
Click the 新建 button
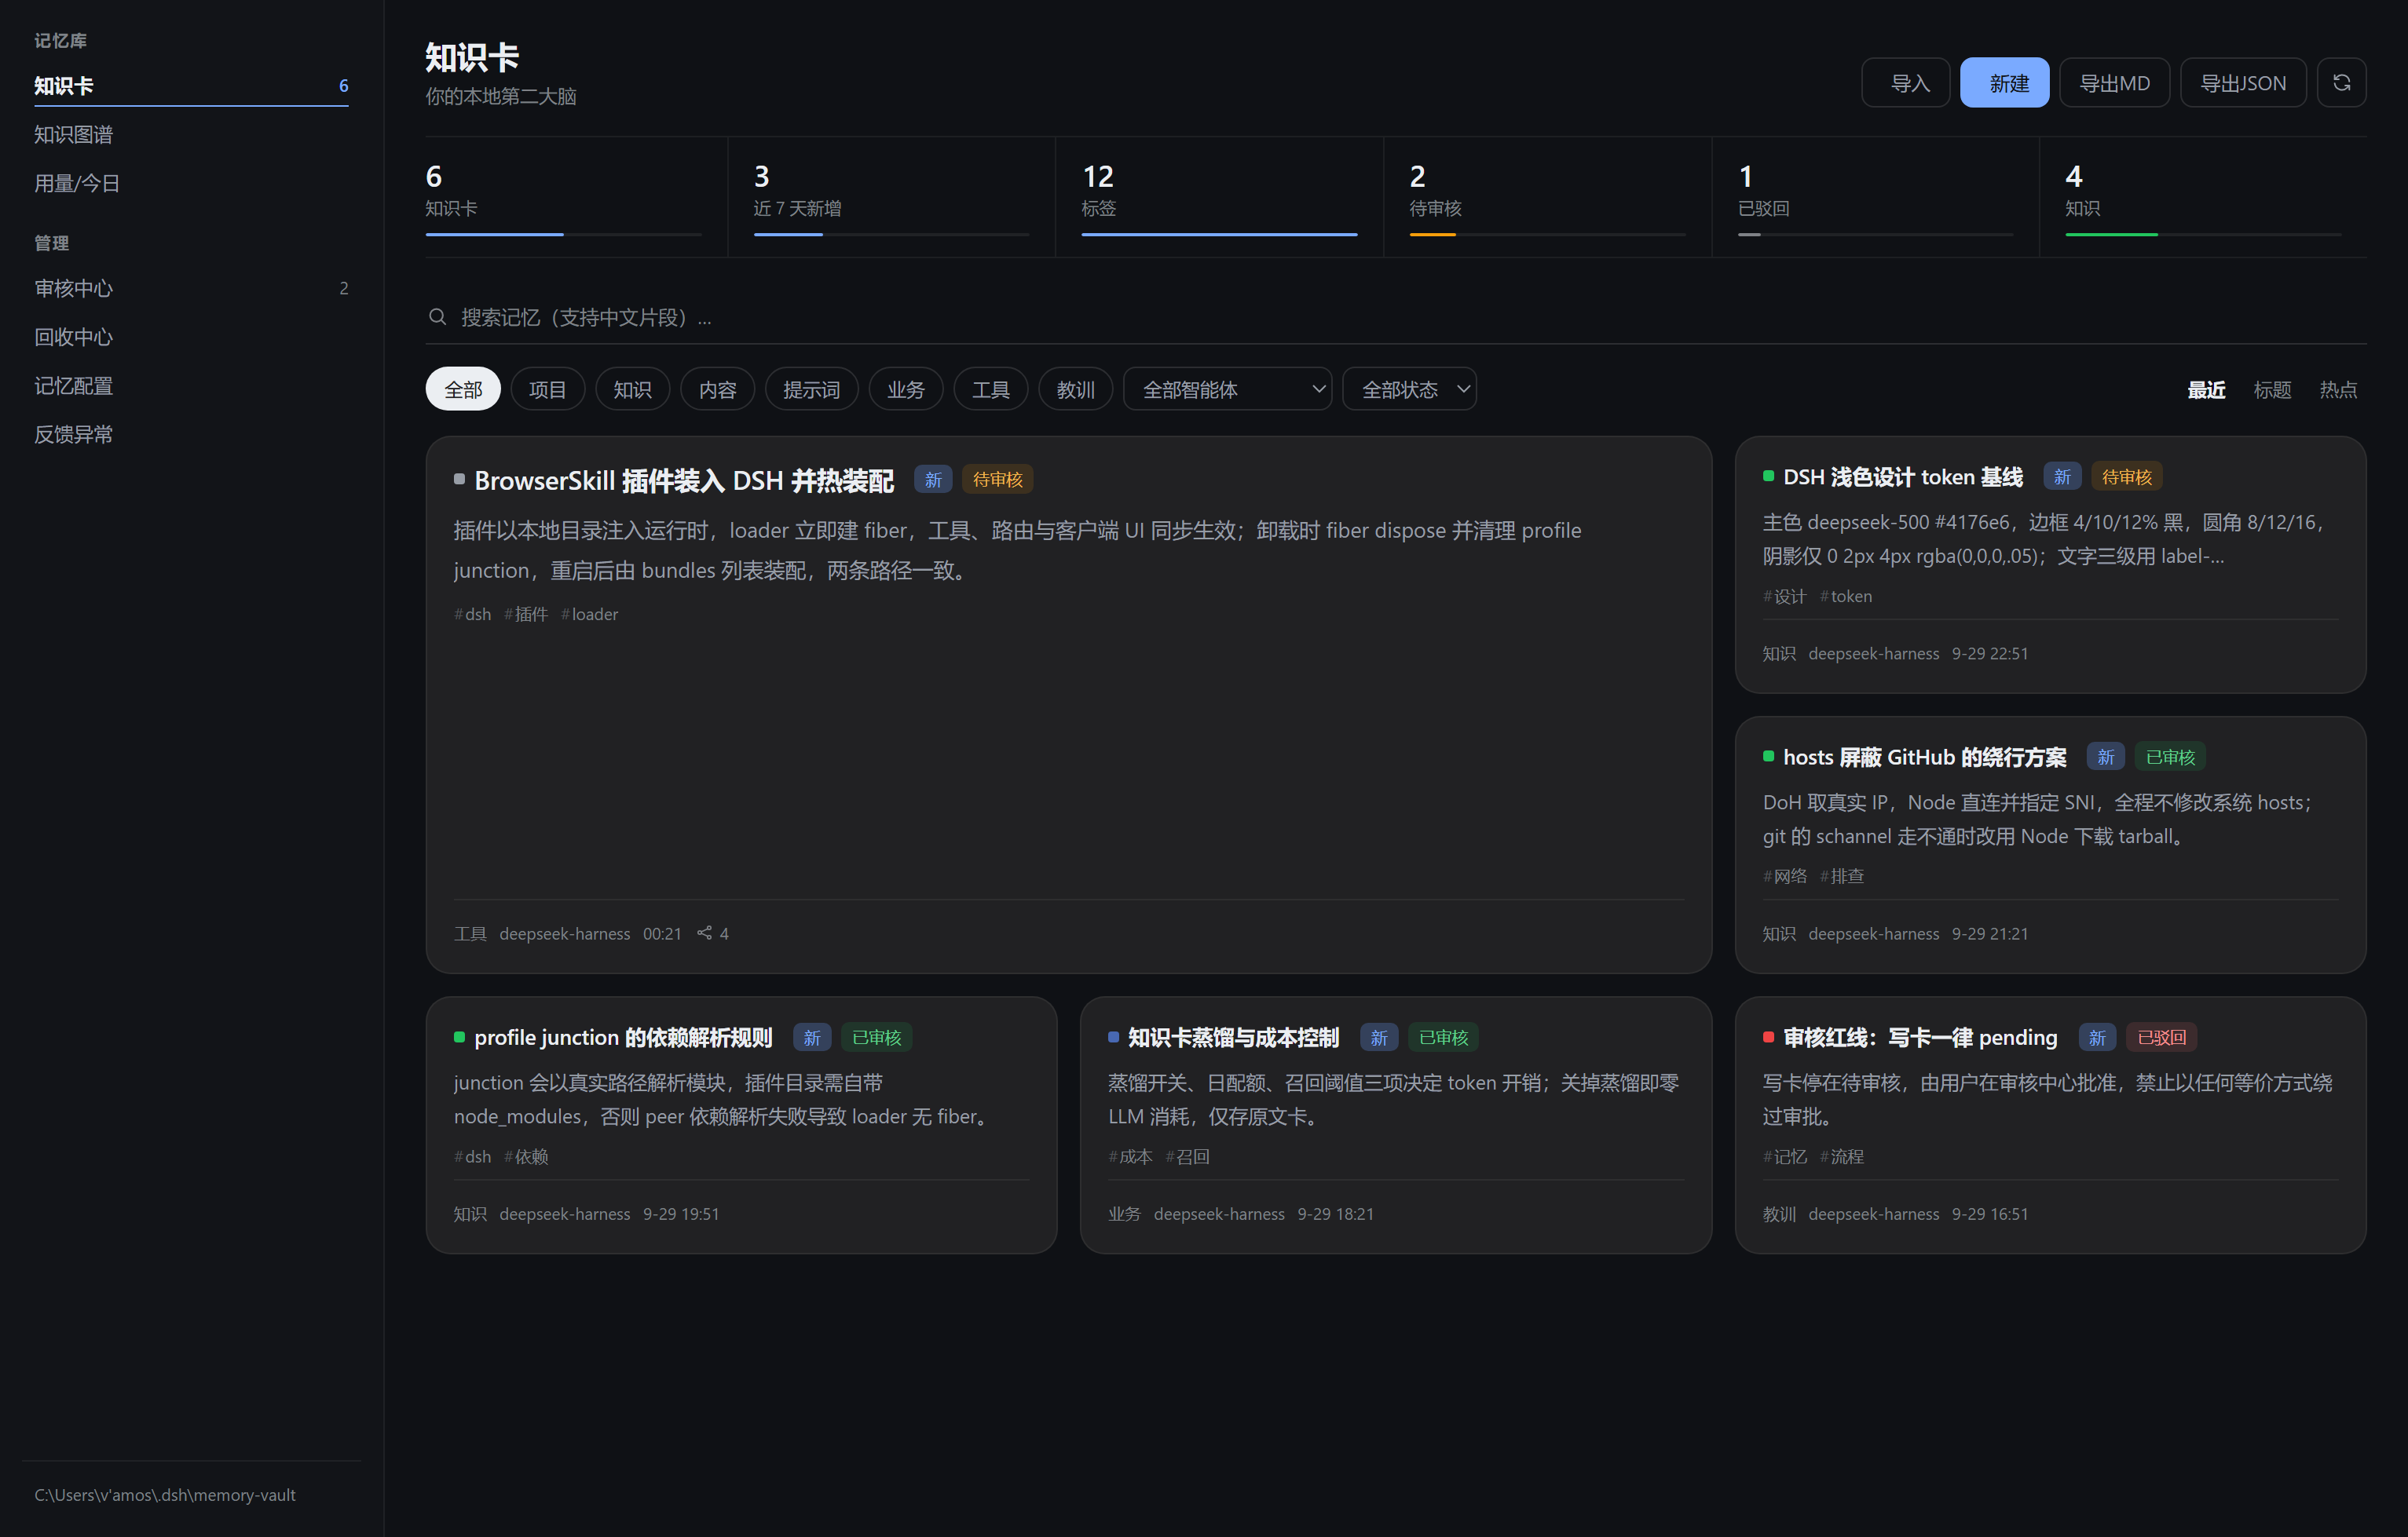[2004, 83]
